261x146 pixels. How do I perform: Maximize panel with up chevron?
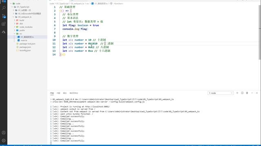click(252, 93)
